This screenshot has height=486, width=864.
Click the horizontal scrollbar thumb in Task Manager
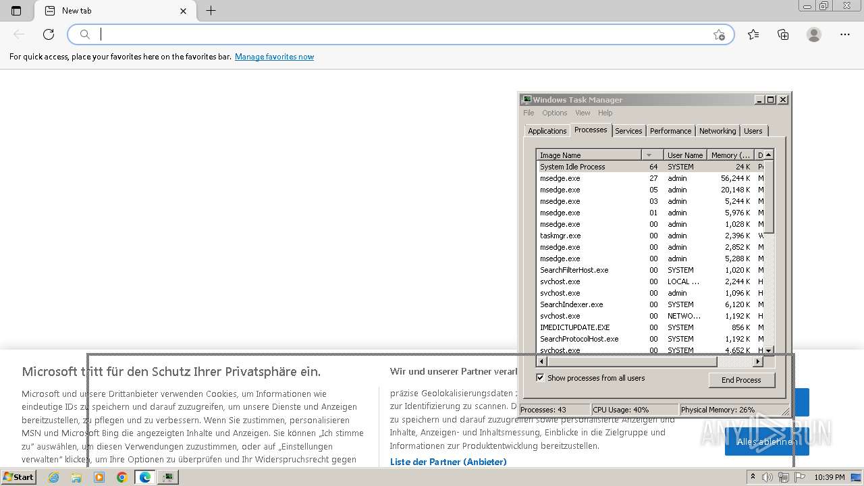pos(632,362)
